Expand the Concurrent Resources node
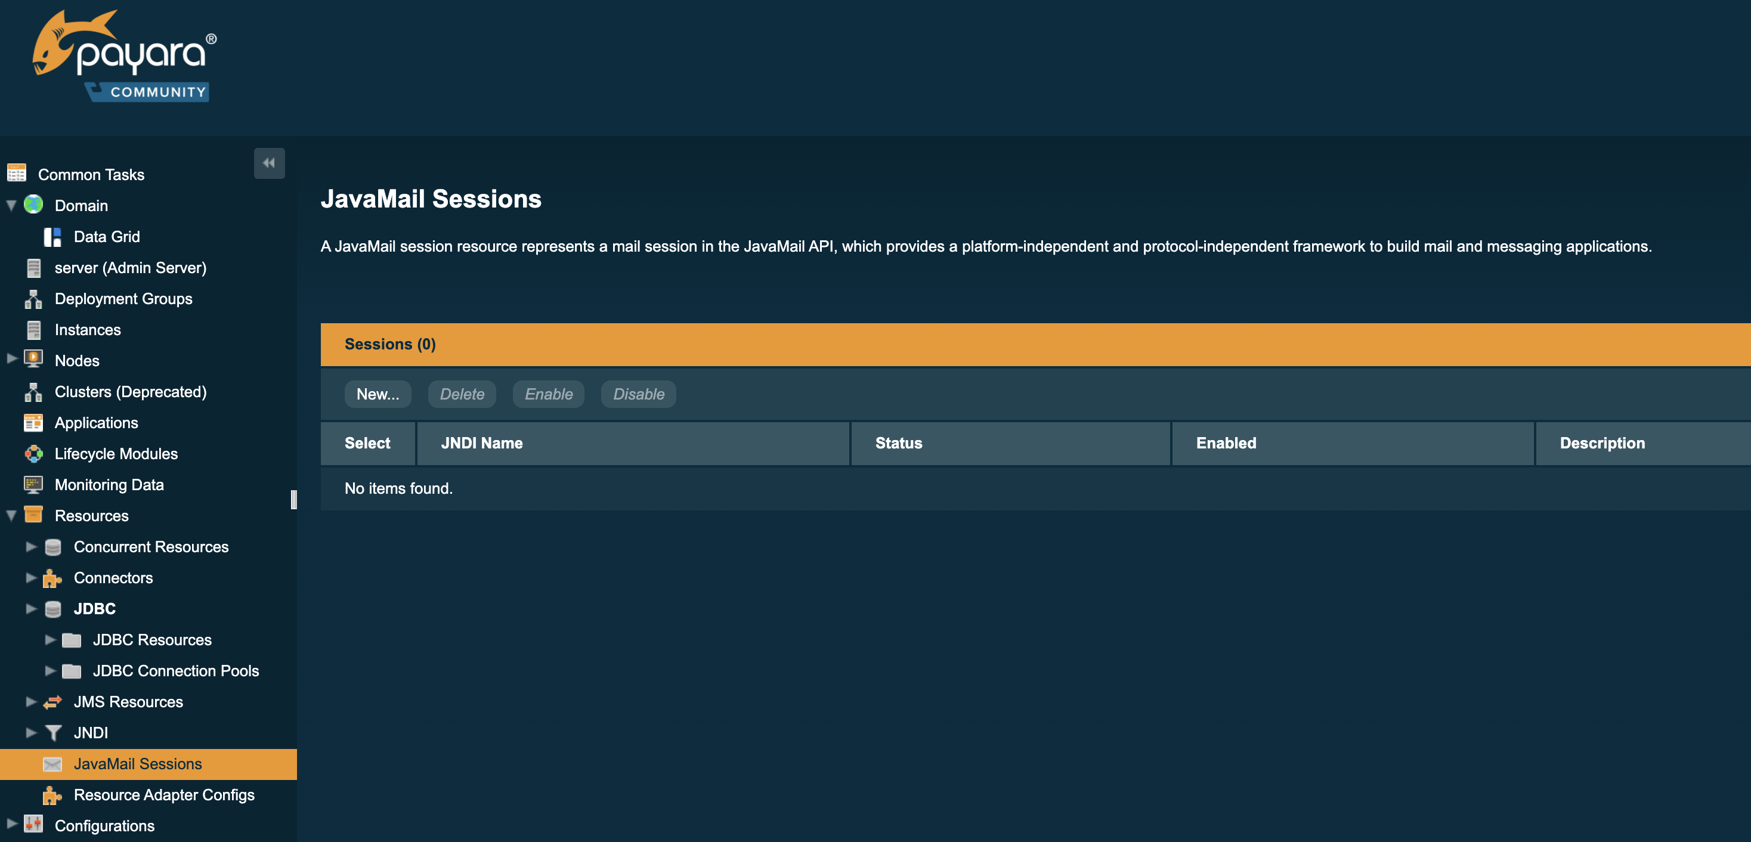Viewport: 1751px width, 842px height. coord(30,546)
